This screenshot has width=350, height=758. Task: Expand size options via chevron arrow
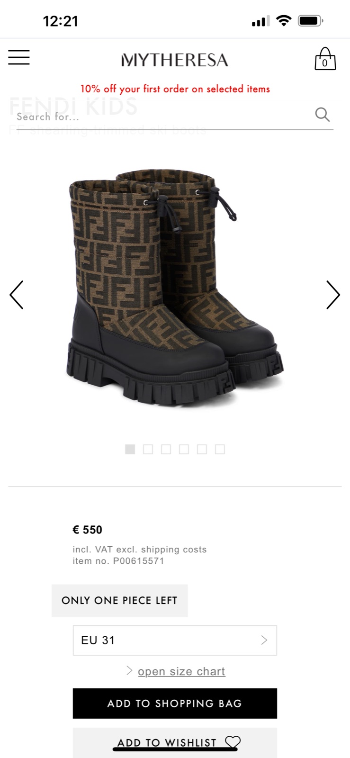[x=264, y=641]
